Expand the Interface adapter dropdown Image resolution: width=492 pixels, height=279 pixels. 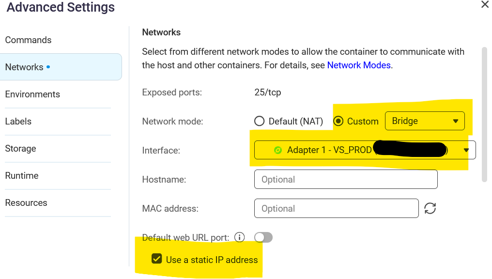(x=466, y=150)
